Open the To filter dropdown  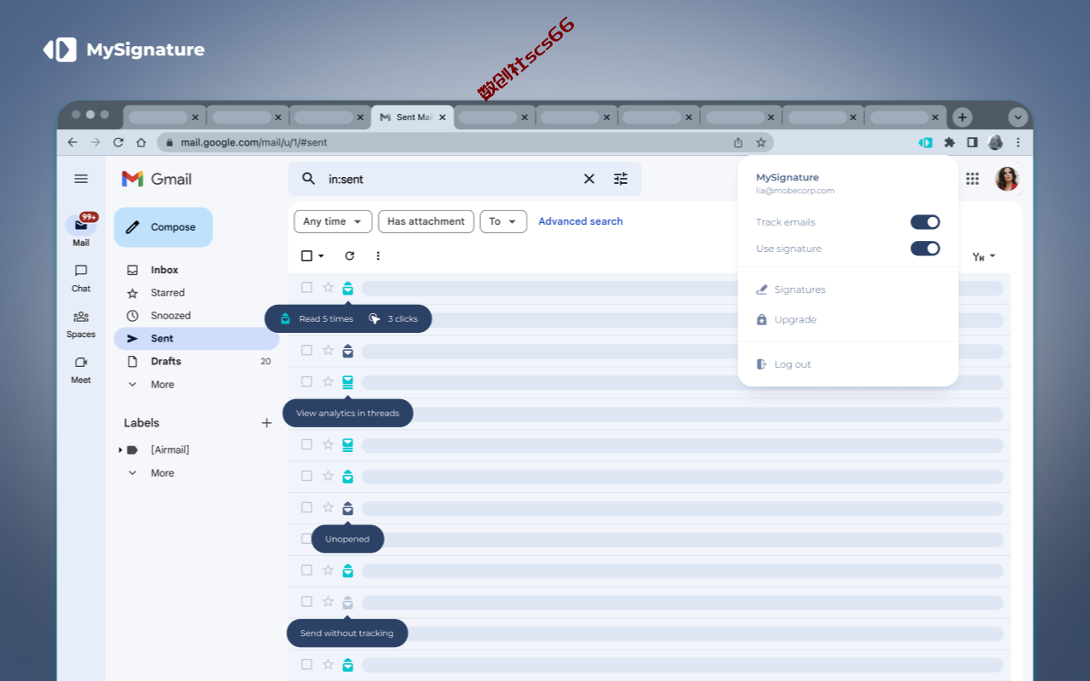(x=503, y=221)
